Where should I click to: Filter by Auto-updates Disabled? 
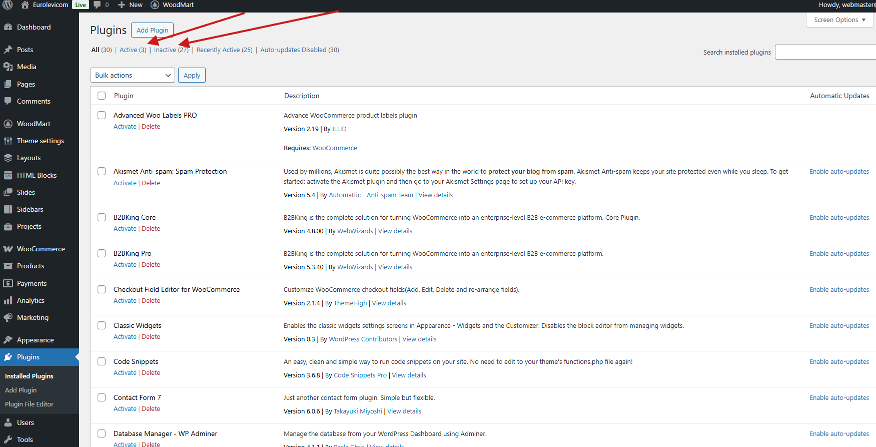click(300, 50)
